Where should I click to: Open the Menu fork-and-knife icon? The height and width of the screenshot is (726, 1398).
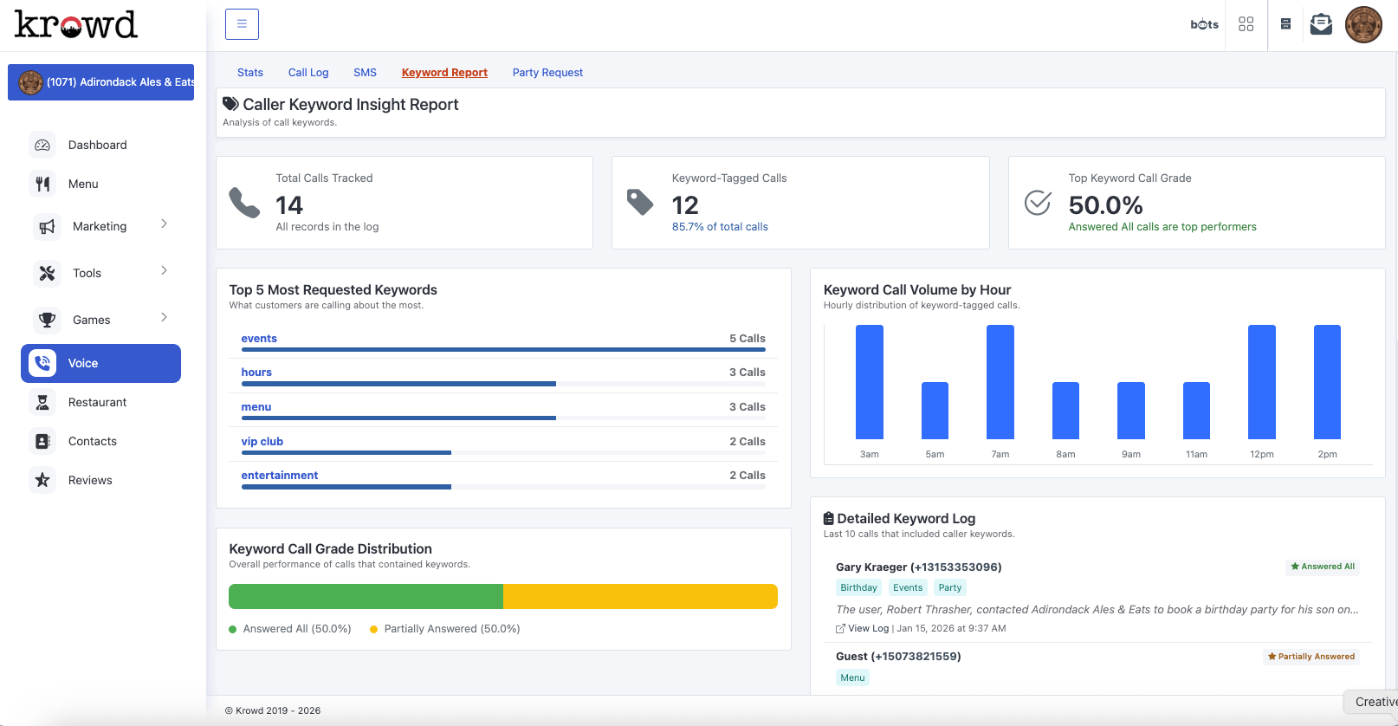click(x=42, y=184)
